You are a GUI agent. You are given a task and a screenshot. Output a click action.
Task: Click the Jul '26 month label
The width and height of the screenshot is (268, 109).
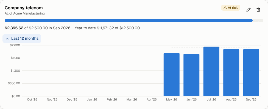[x=211, y=100]
